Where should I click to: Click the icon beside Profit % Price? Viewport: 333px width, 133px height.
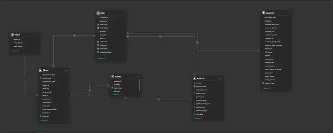pos(263,83)
